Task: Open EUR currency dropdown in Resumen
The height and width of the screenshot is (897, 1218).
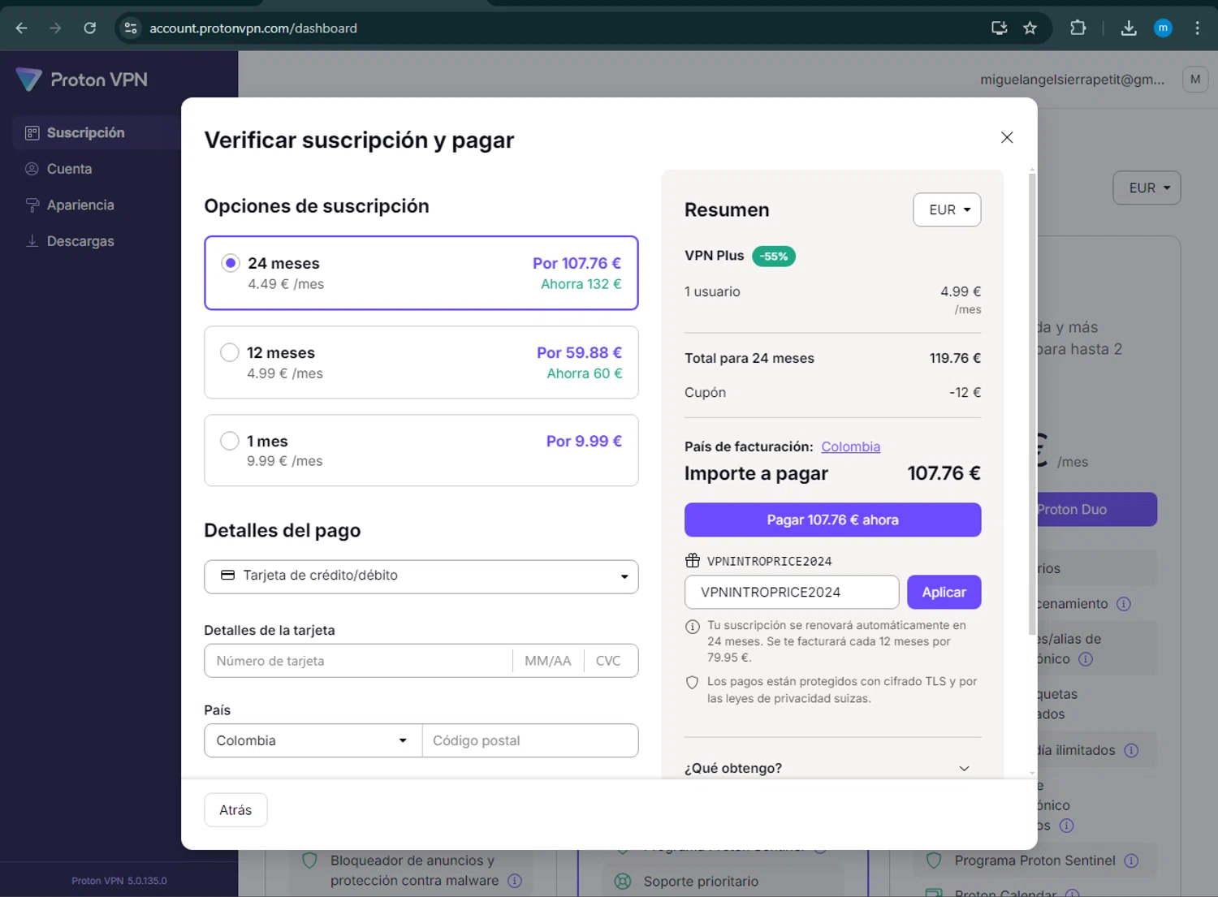Action: pyautogui.click(x=947, y=209)
